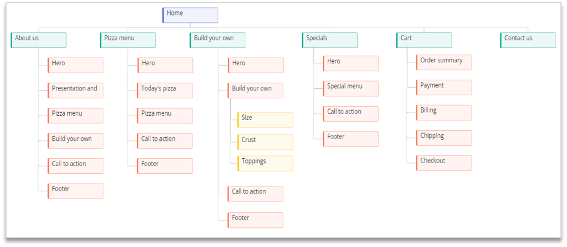Click the Specials page node
The image size is (567, 247).
(329, 40)
